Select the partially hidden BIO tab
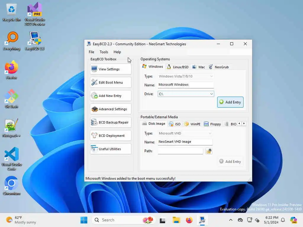 coord(230,124)
